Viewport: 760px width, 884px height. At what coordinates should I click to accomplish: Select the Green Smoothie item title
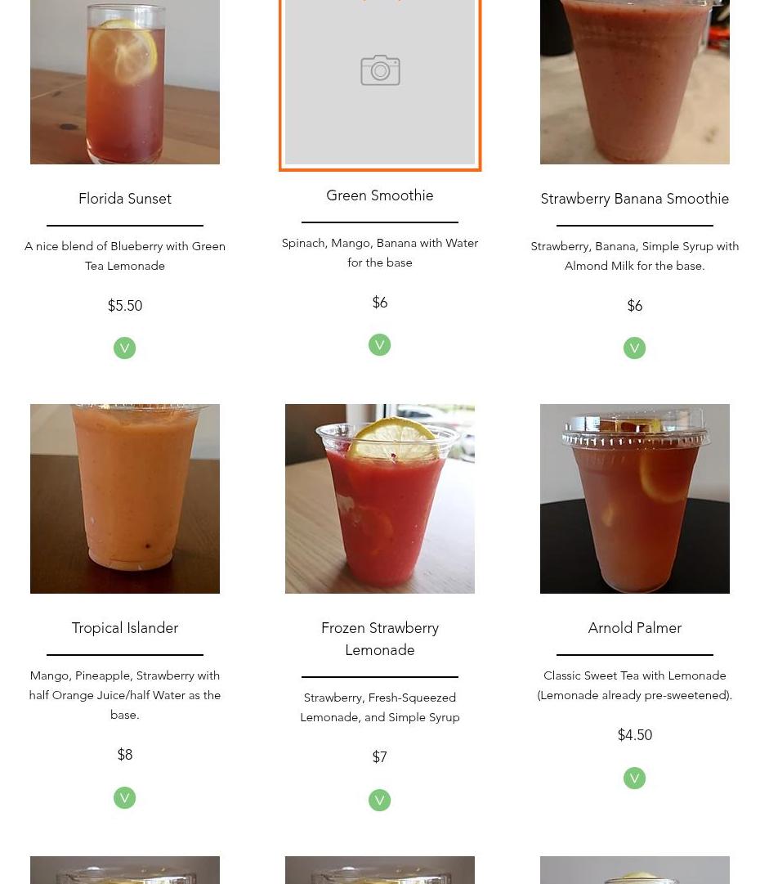tap(380, 195)
